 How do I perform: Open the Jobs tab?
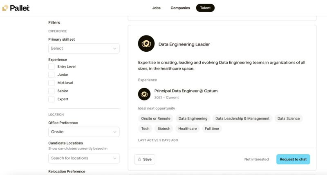click(x=156, y=8)
